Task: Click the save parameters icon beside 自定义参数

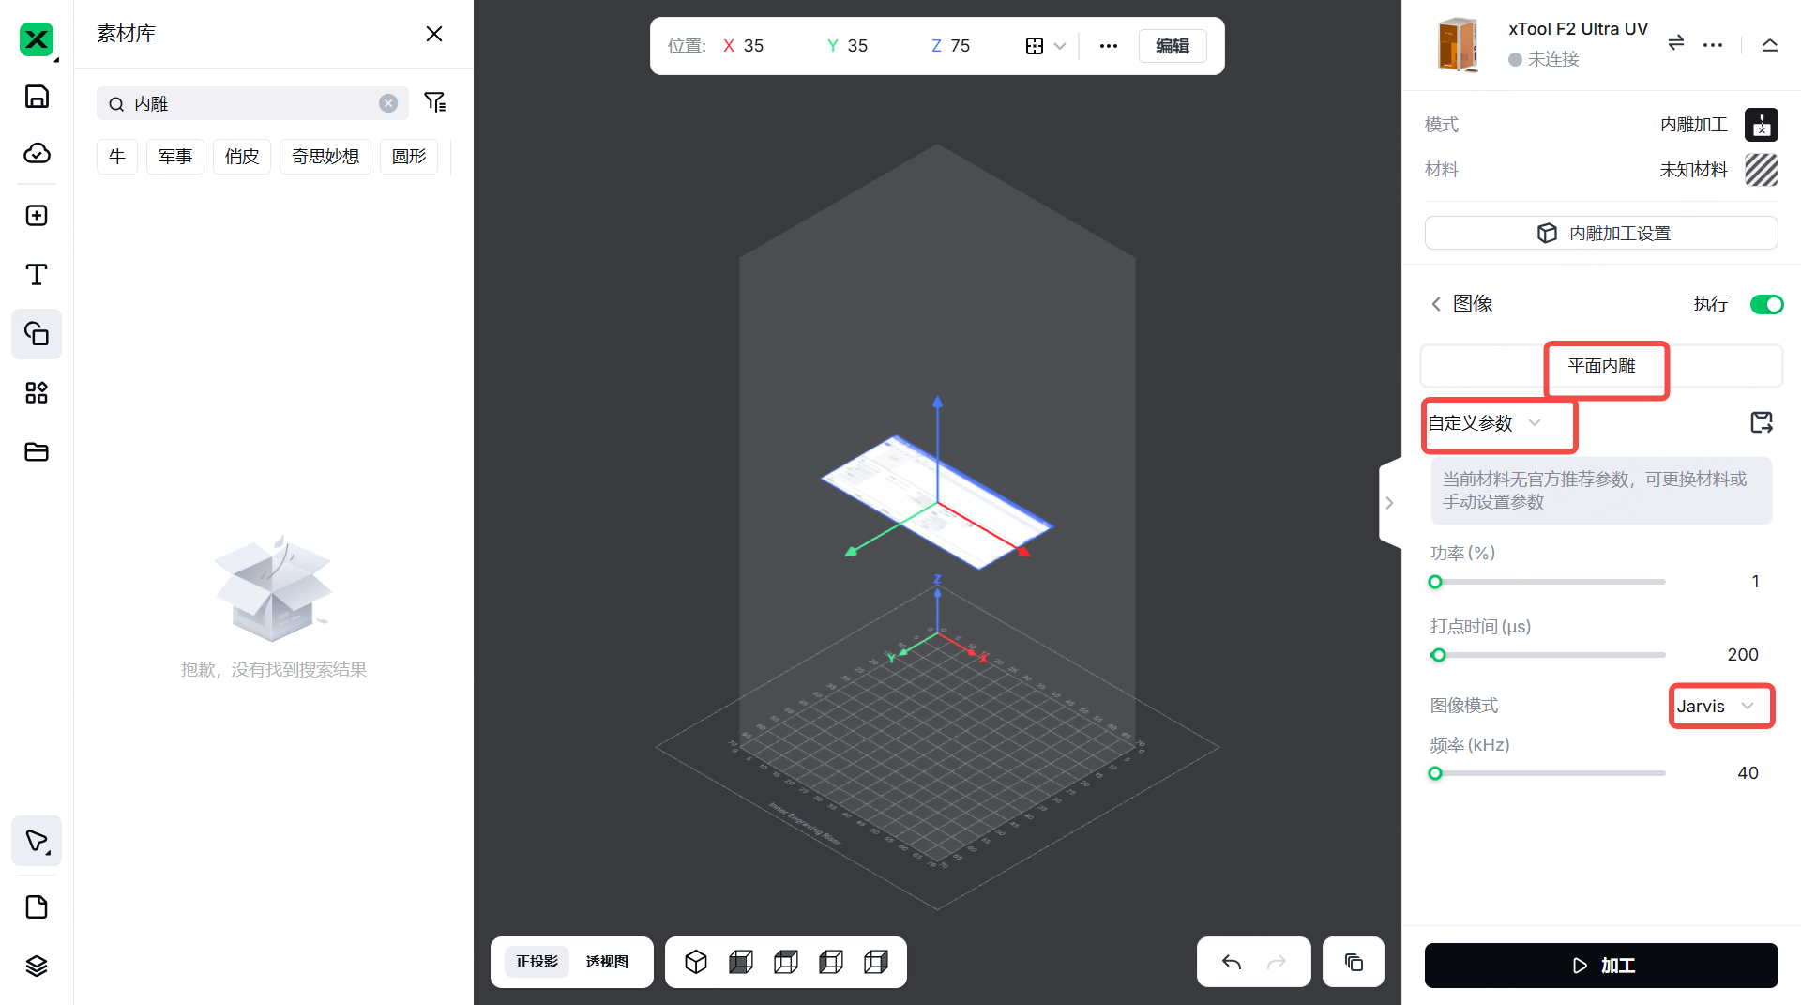Action: (x=1761, y=422)
